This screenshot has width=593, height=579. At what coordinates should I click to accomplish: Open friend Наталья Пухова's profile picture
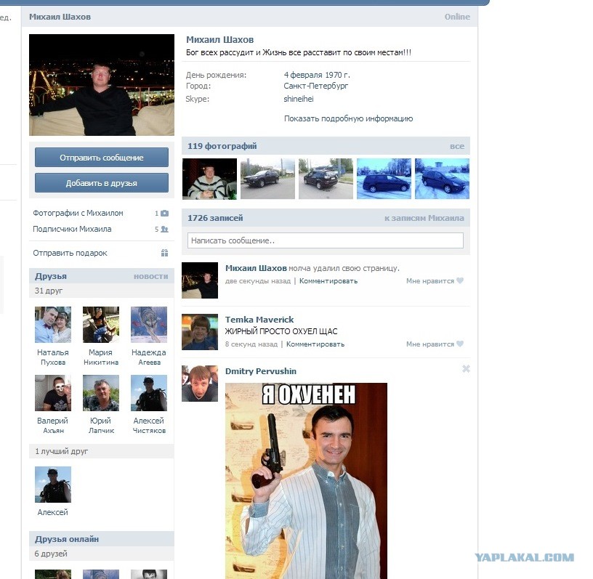[53, 325]
